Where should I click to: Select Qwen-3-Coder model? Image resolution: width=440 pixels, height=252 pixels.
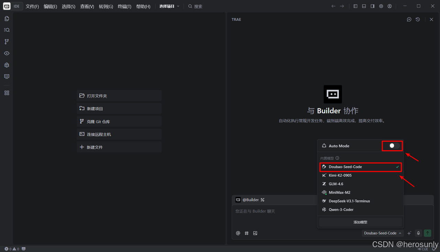(360, 210)
